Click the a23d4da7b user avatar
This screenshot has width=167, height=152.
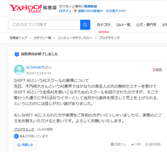pos(19,70)
